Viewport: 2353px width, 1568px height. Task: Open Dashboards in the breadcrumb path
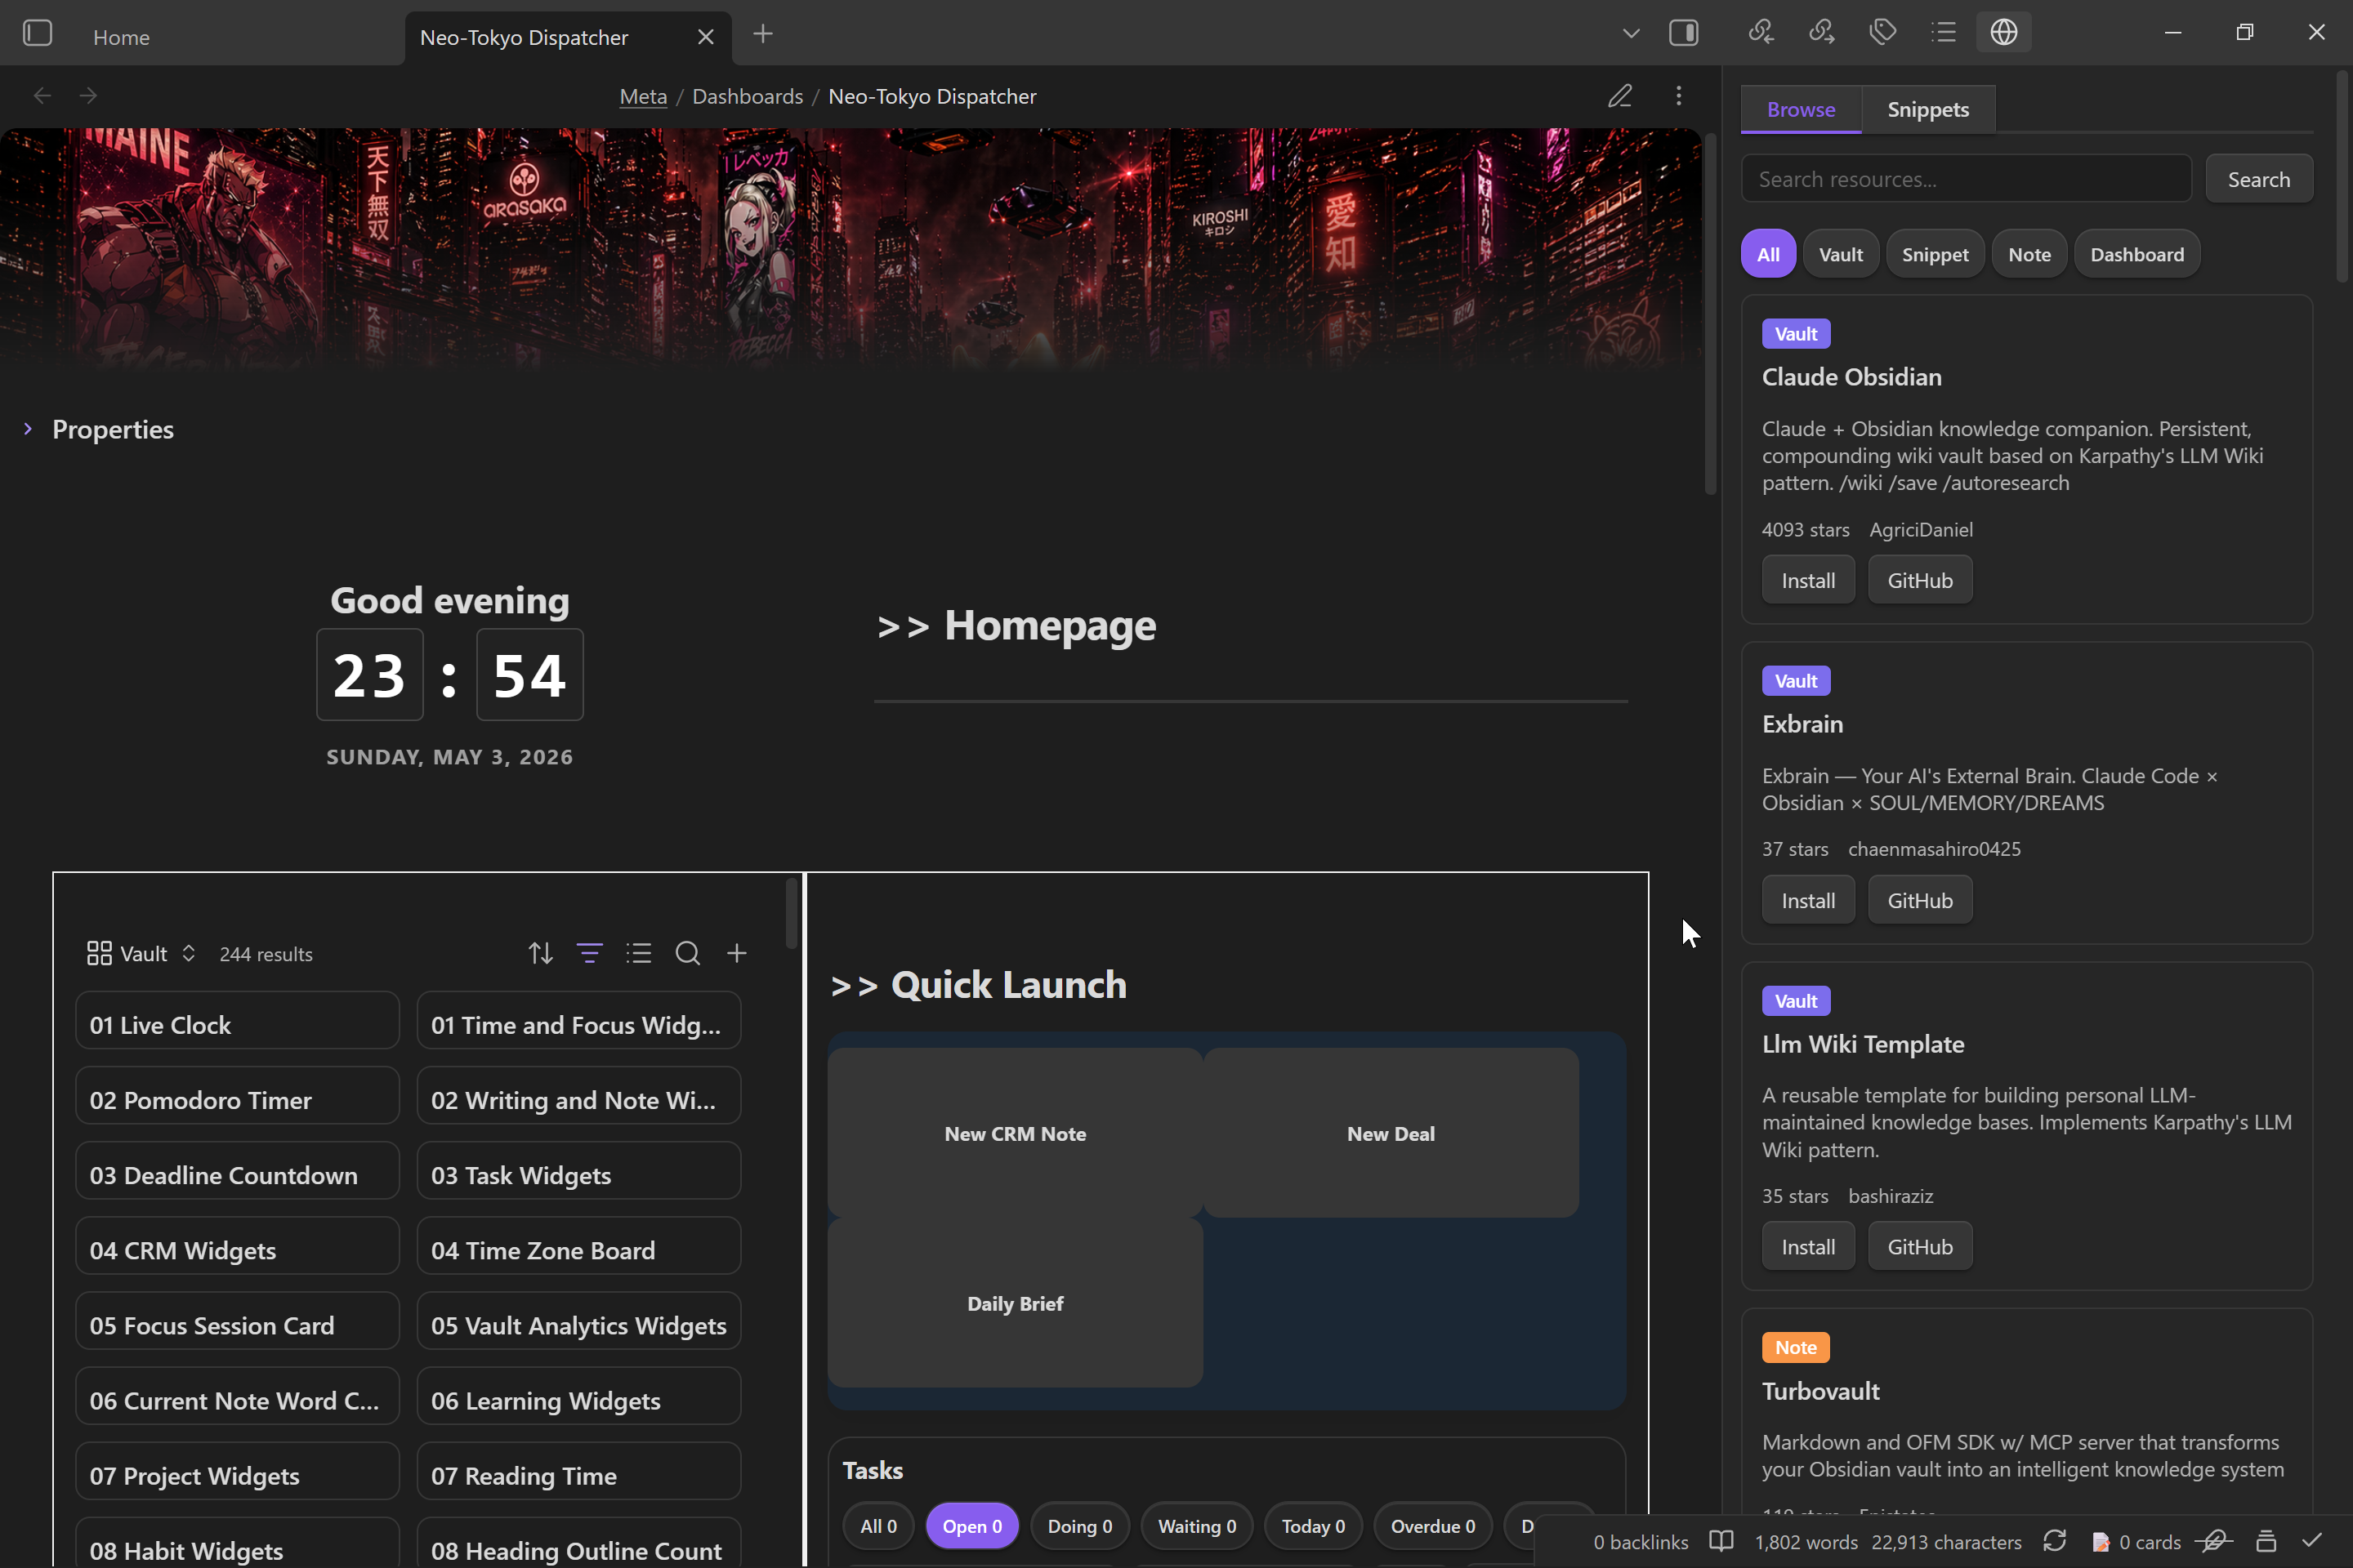[748, 96]
